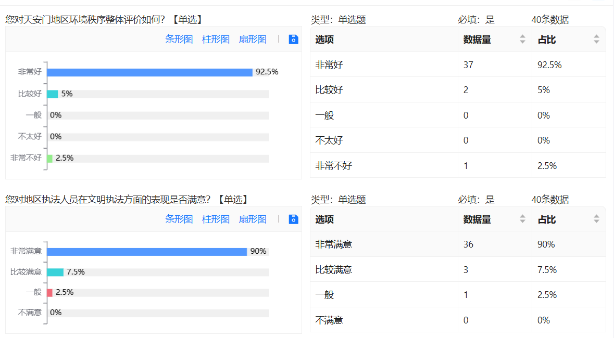Show the 环境秩序 chart as 扇形图
614x338 pixels.
click(253, 40)
